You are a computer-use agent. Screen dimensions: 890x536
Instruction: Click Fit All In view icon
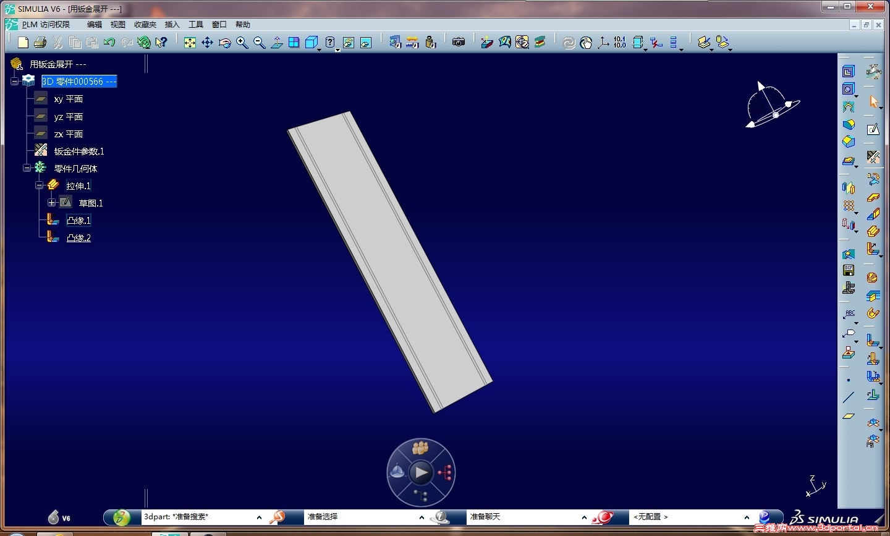(x=190, y=42)
